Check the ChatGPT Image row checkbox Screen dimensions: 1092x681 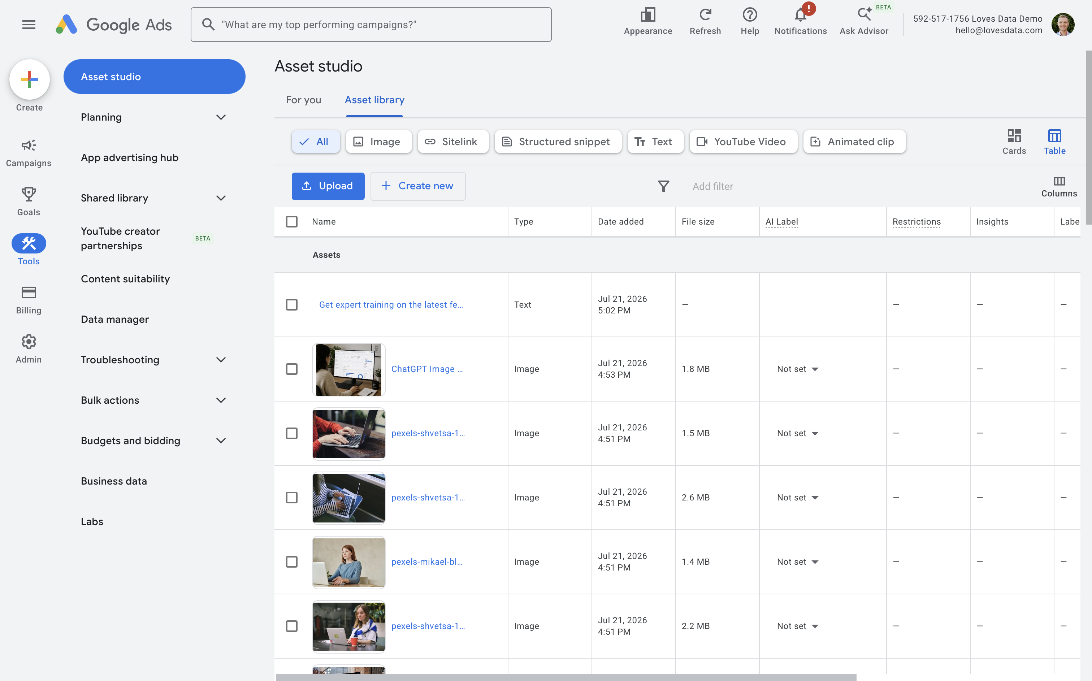pos(292,369)
